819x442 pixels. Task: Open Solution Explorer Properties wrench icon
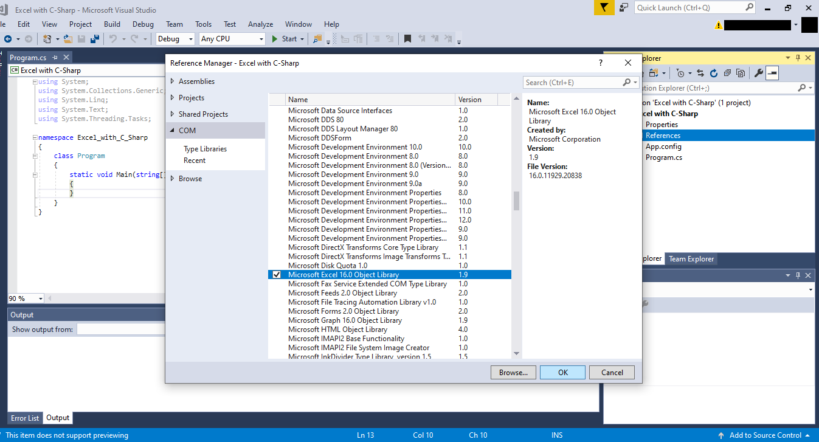tap(758, 73)
